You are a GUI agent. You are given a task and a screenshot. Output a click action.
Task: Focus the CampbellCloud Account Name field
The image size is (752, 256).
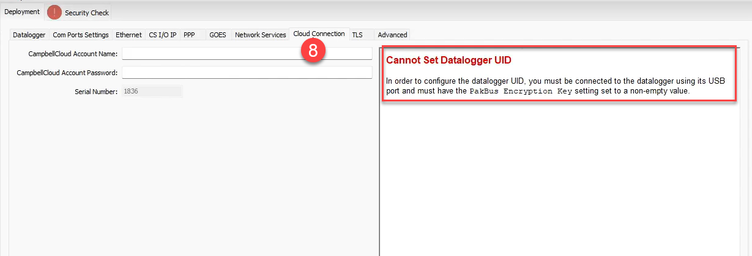[247, 54]
